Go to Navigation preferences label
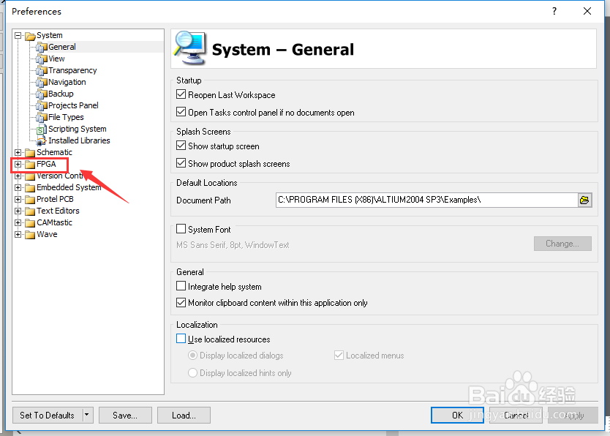 click(x=67, y=82)
